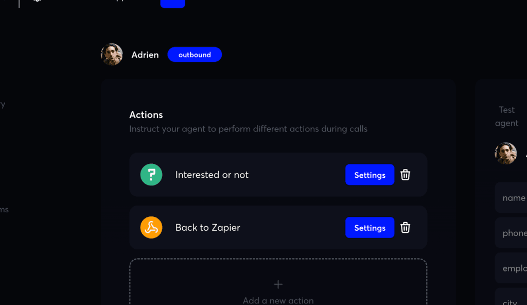Open Settings for Back to Zapier
Screen dimensions: 527x305
pos(370,227)
